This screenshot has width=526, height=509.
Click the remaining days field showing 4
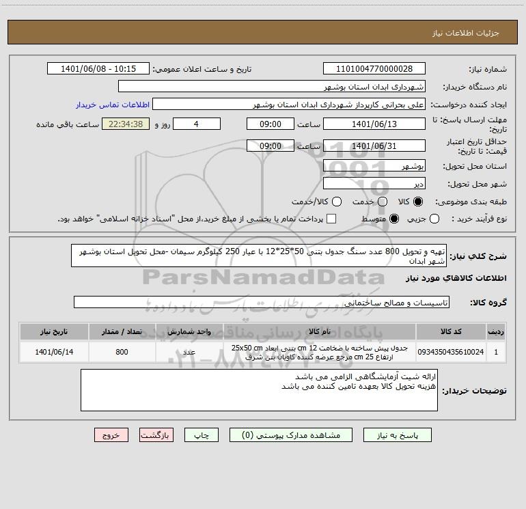[x=197, y=124]
